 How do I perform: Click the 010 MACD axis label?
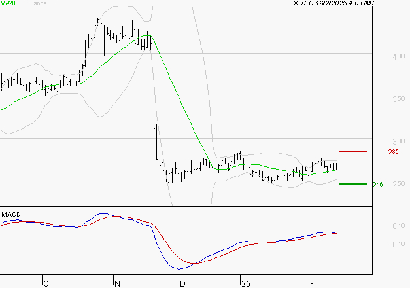399,226
